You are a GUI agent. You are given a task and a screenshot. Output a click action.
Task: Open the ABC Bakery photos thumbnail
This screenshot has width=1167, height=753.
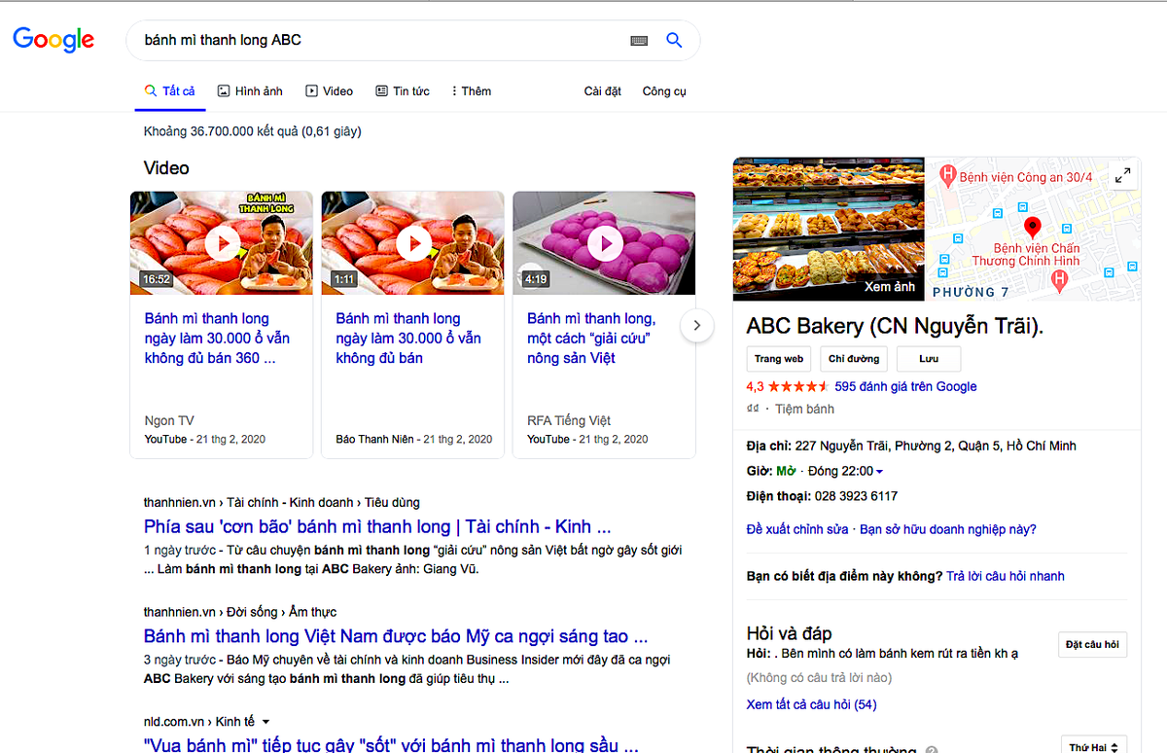829,229
